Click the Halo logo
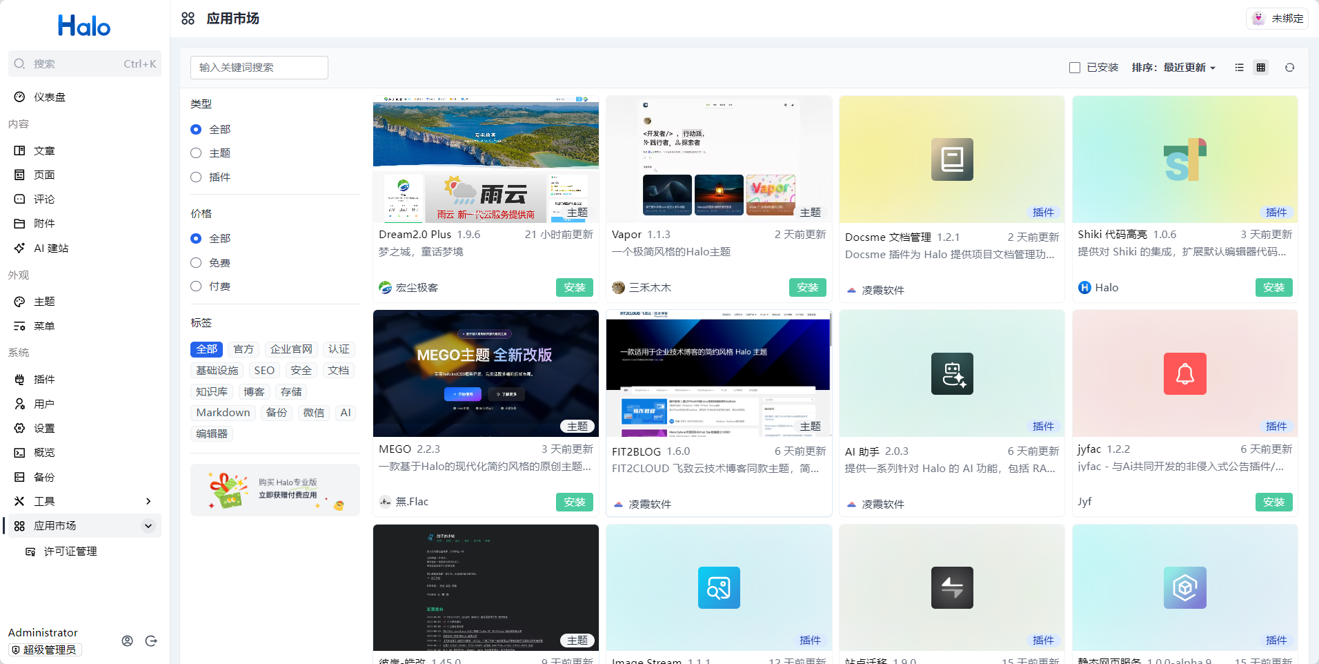Screen dimensions: 1319x664 pos(84,26)
